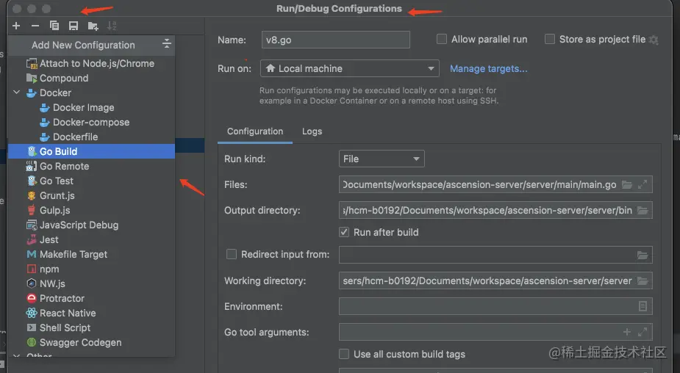Choose Docker Image configuration
Viewport: 680px width, 373px height.
tap(91, 107)
